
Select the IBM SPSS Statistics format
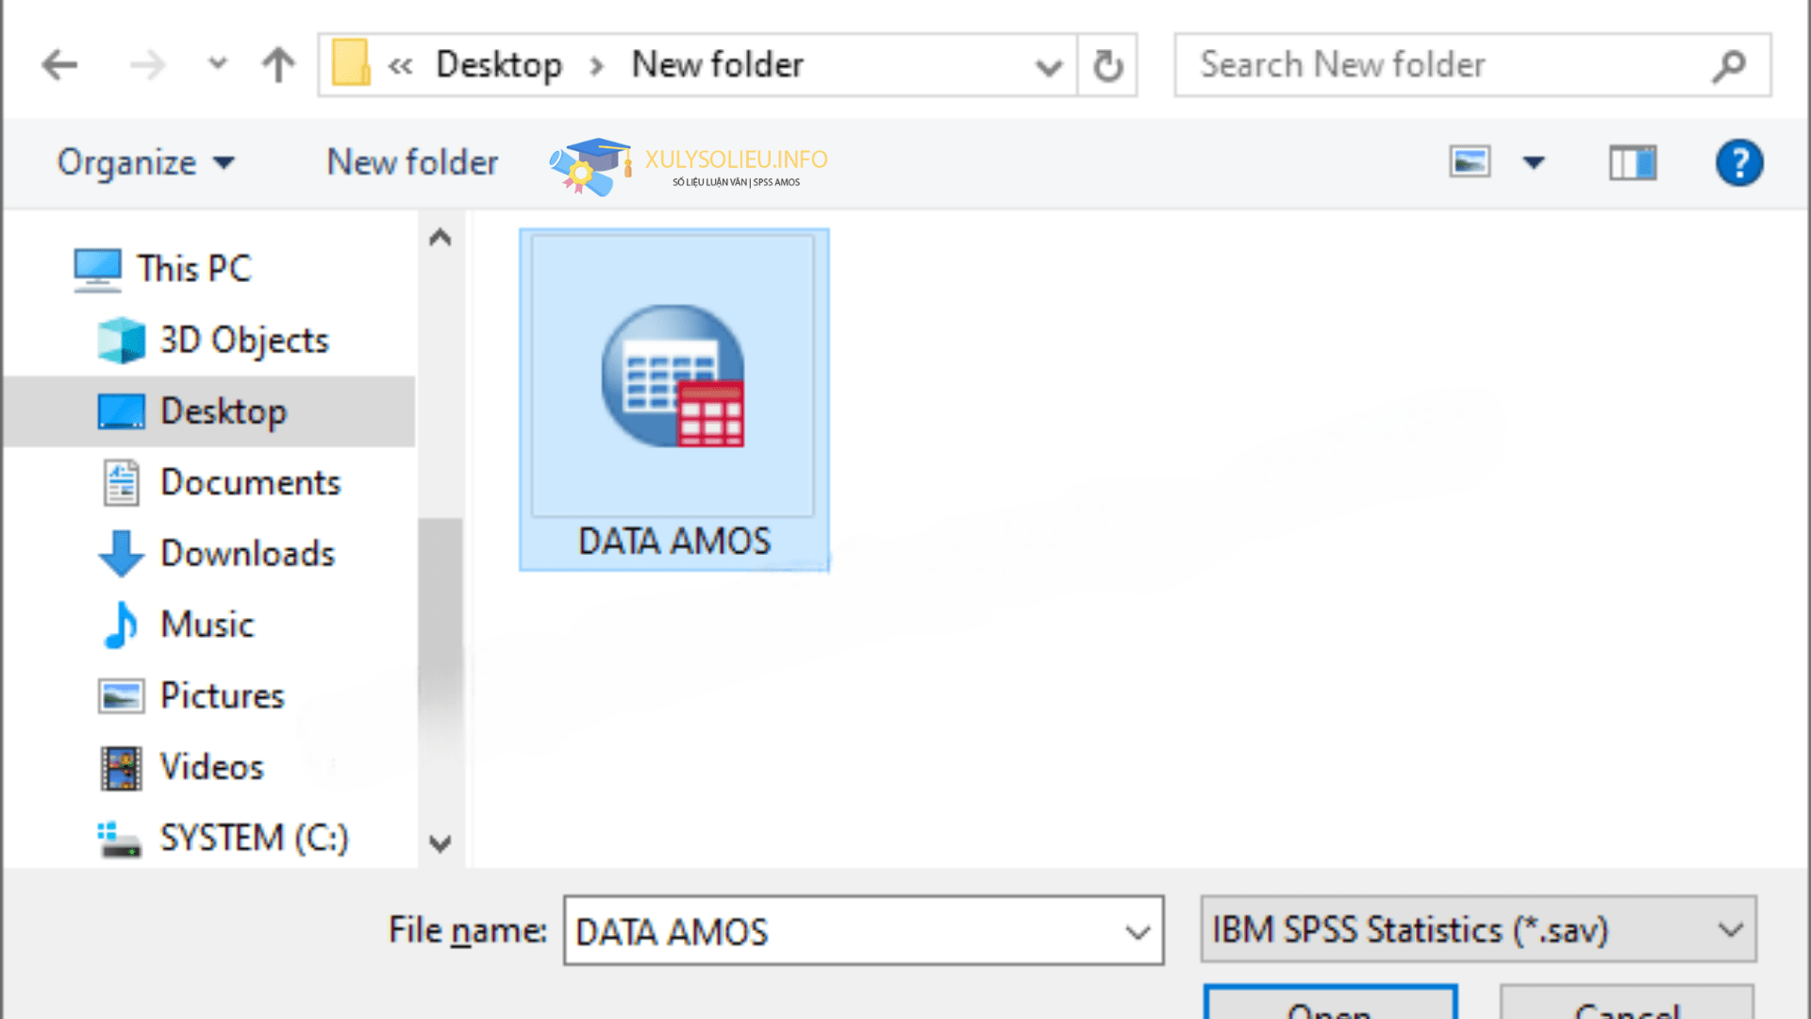1474,929
